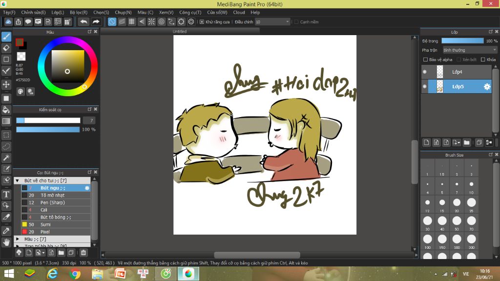Click the horizontal canvas scrollbar

click(257, 255)
